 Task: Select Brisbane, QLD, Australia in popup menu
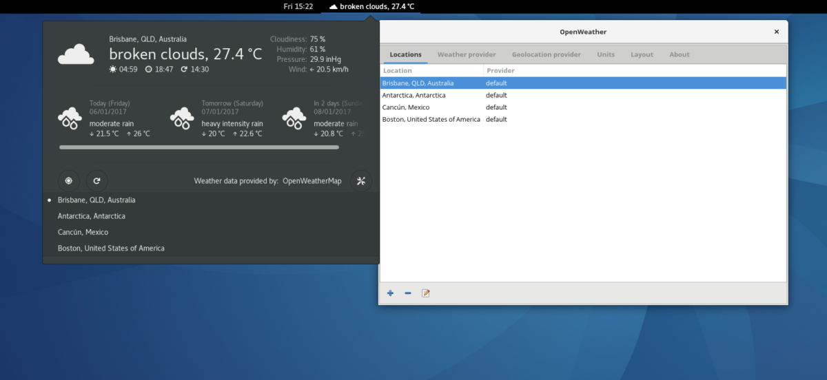pos(211,200)
